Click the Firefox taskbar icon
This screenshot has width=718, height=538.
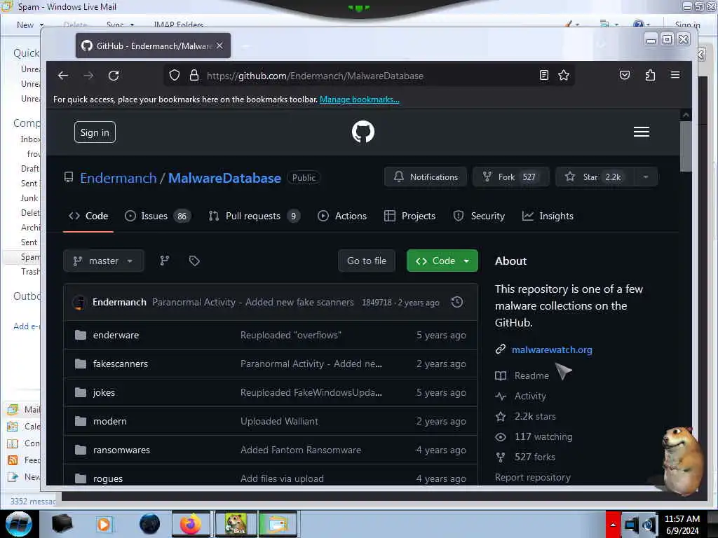click(191, 524)
